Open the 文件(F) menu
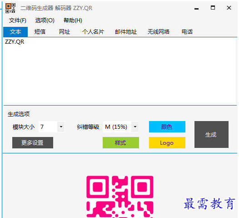This screenshot has height=218, width=239. tap(18, 20)
